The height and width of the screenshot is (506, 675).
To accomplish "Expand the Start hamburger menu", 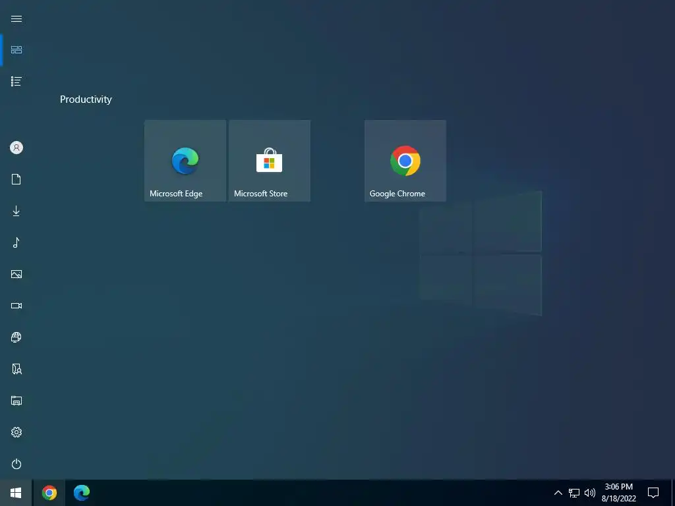I will (x=16, y=19).
